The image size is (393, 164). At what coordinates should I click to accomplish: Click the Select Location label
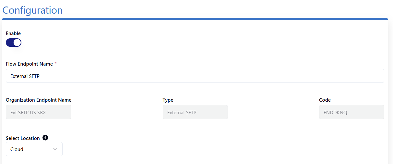click(23, 138)
